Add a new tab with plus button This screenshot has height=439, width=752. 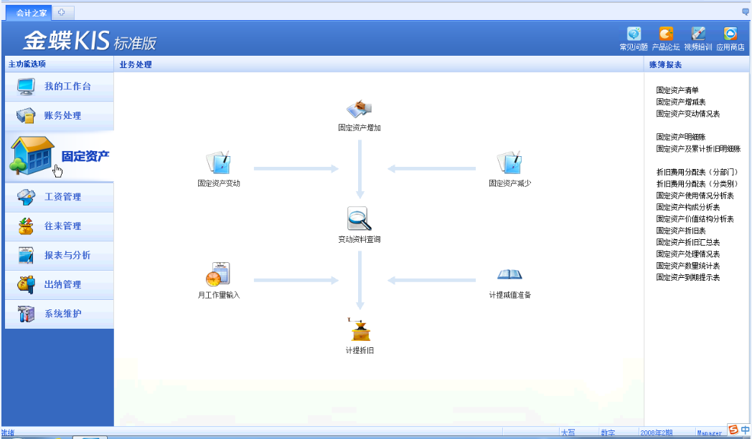[62, 12]
